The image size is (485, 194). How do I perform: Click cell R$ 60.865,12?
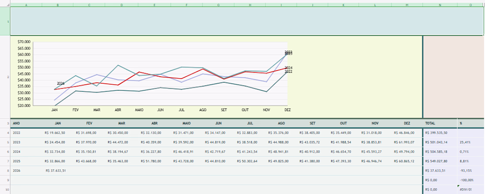(x=407, y=161)
